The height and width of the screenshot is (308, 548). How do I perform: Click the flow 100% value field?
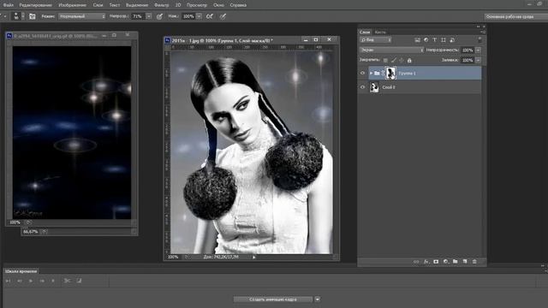click(x=188, y=16)
